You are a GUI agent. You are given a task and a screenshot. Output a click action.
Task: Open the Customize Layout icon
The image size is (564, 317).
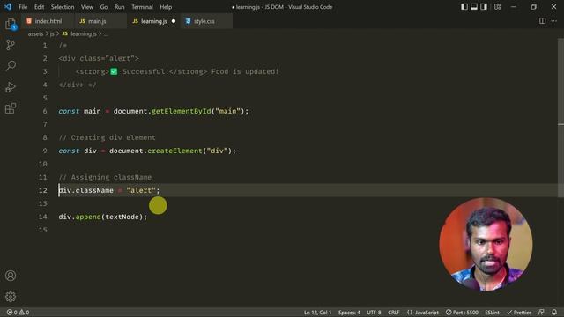click(x=498, y=7)
